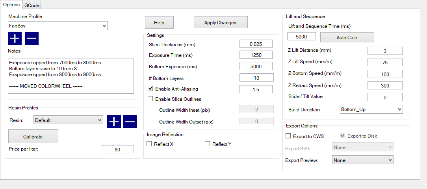Disable the Enable Anti-Aliasing checkbox
This screenshot has width=427, height=189.
click(x=150, y=89)
